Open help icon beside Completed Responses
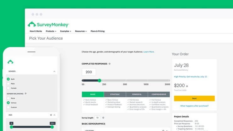Image resolution: width=233 pixels, height=131 pixels. pos(110,64)
